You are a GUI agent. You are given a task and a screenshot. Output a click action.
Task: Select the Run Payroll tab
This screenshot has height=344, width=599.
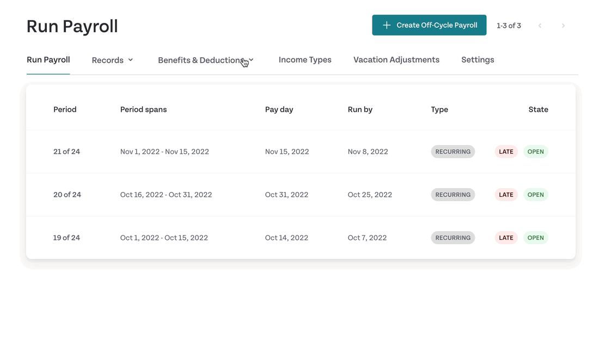pos(48,59)
